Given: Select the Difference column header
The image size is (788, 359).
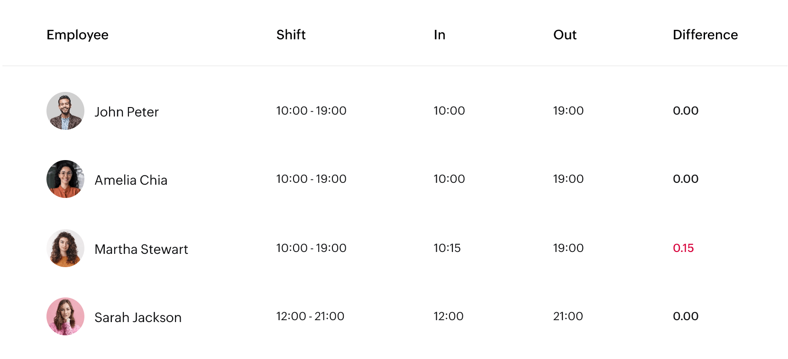Looking at the screenshot, I should (705, 35).
